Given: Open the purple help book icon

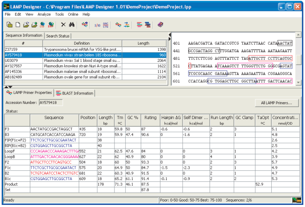Looking at the screenshot, I should (x=160, y=25).
